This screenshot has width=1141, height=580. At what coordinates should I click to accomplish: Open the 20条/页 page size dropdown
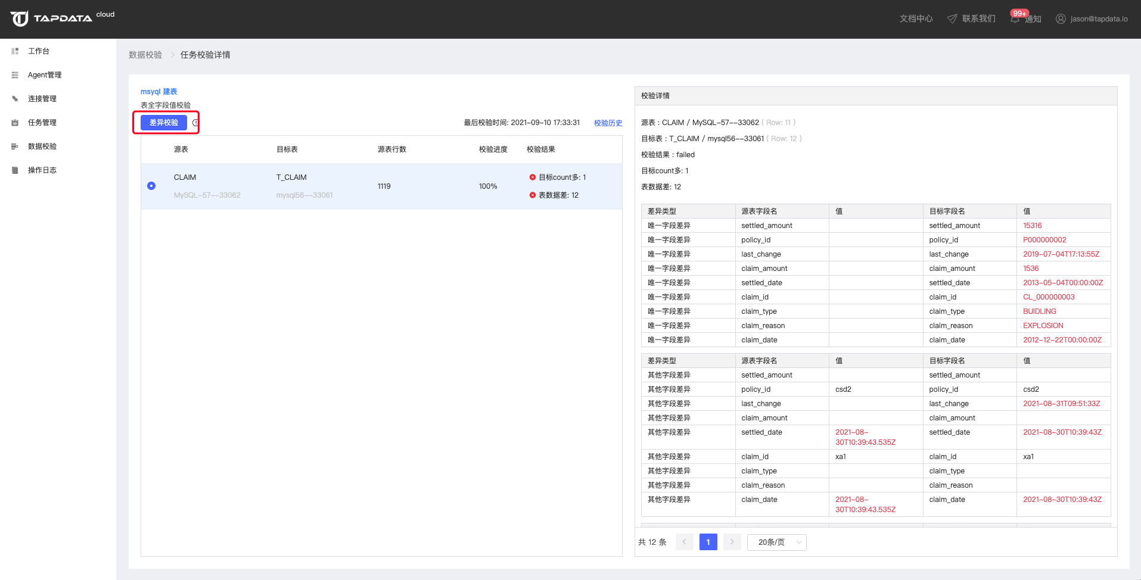tap(776, 542)
